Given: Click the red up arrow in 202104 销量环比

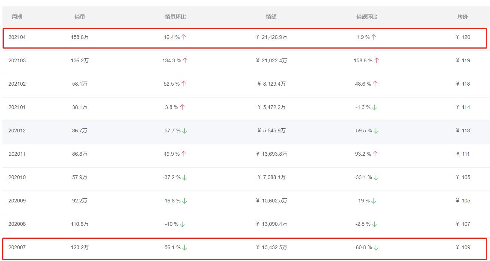Looking at the screenshot, I should [184, 37].
